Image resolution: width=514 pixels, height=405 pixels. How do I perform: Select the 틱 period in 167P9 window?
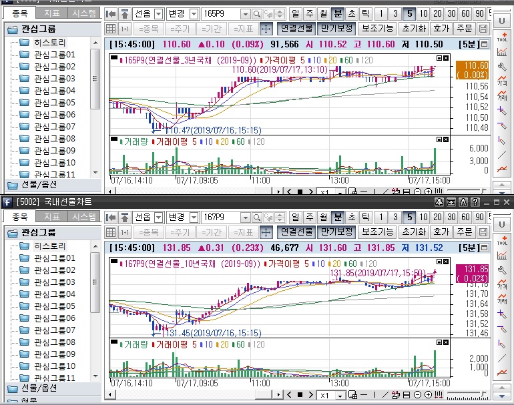(x=365, y=218)
